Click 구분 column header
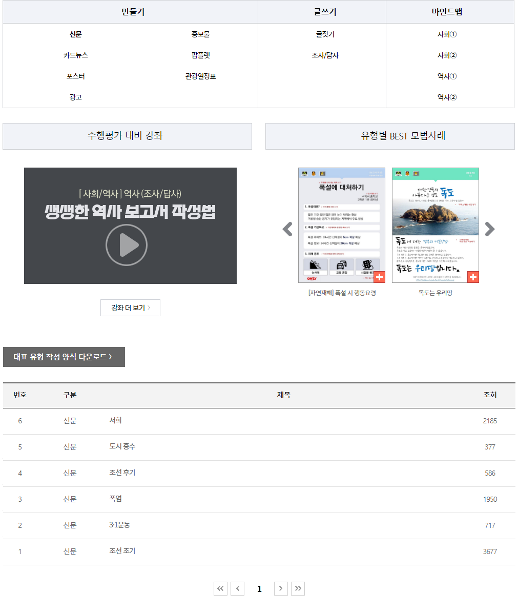Screen dimensions: 518x614 click(70, 395)
